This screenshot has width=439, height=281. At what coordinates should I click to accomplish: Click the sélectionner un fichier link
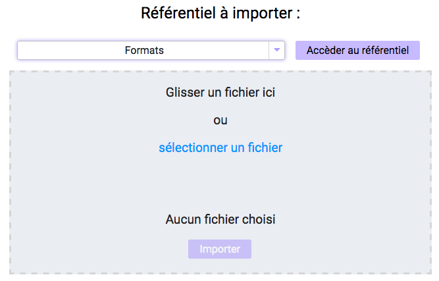pyautogui.click(x=220, y=148)
